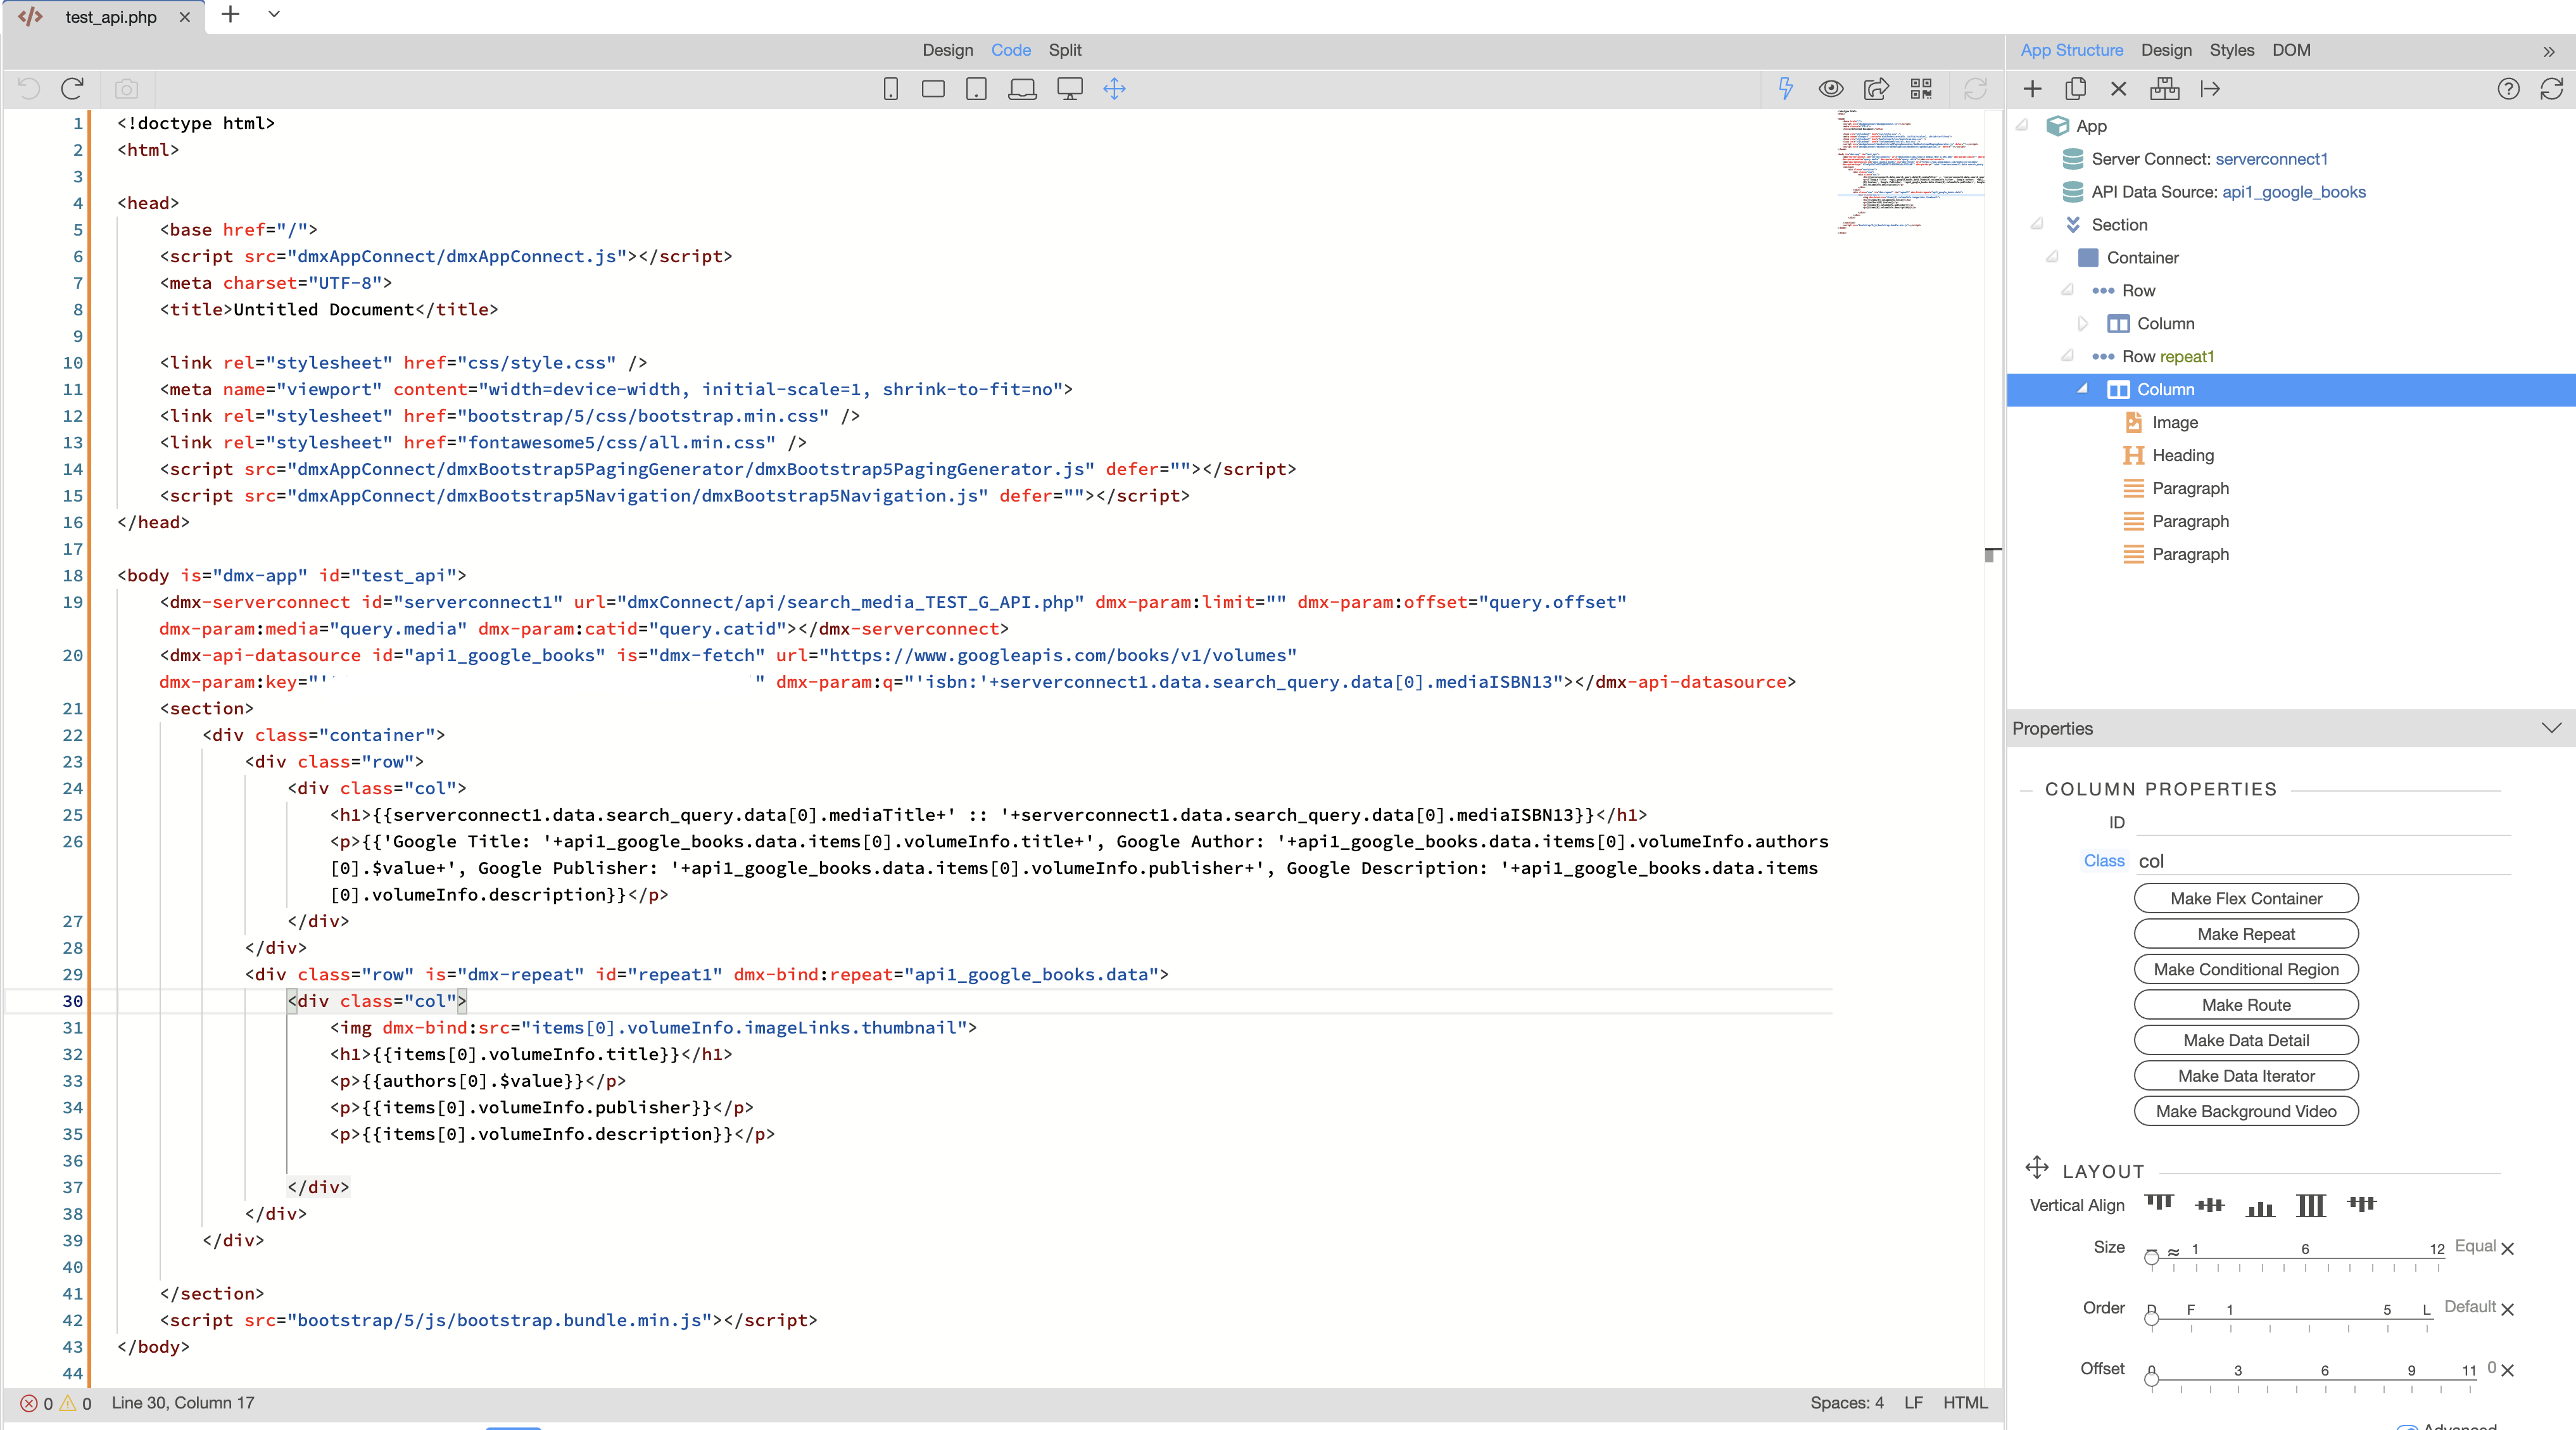Click the App Structure refresh icon
The image size is (2576, 1430).
pos(2551,89)
